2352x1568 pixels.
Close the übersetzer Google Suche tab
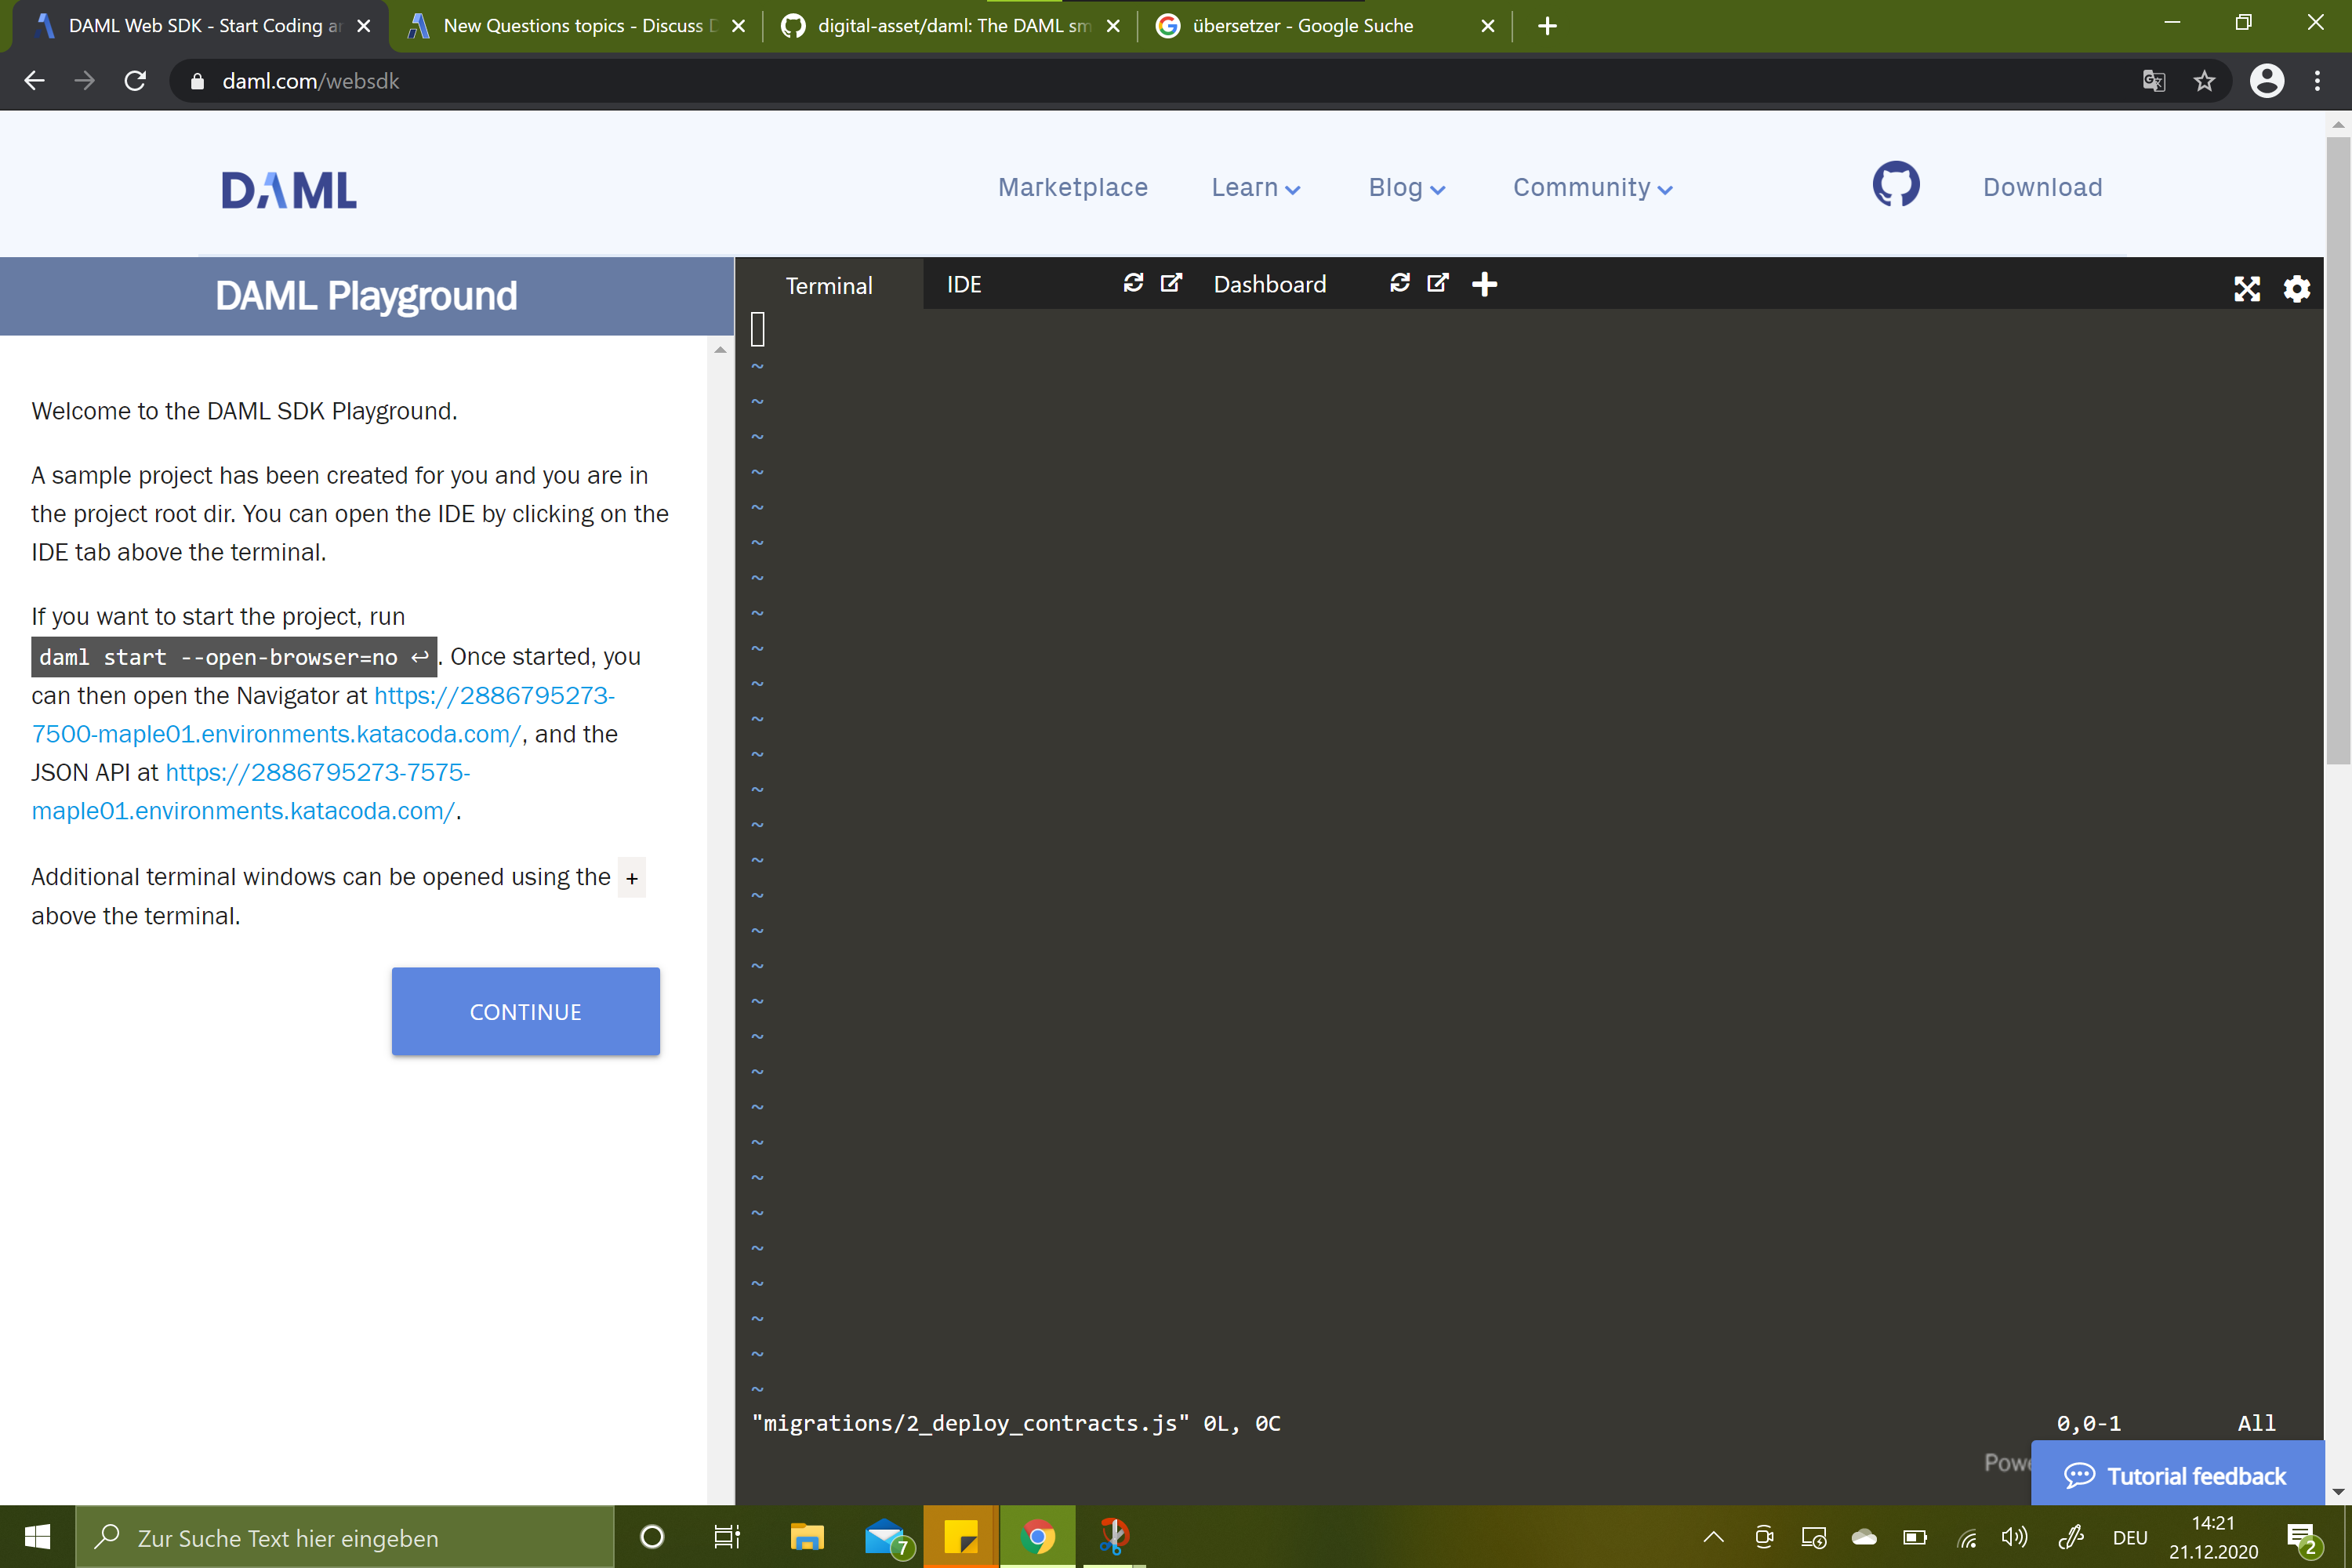[1488, 26]
